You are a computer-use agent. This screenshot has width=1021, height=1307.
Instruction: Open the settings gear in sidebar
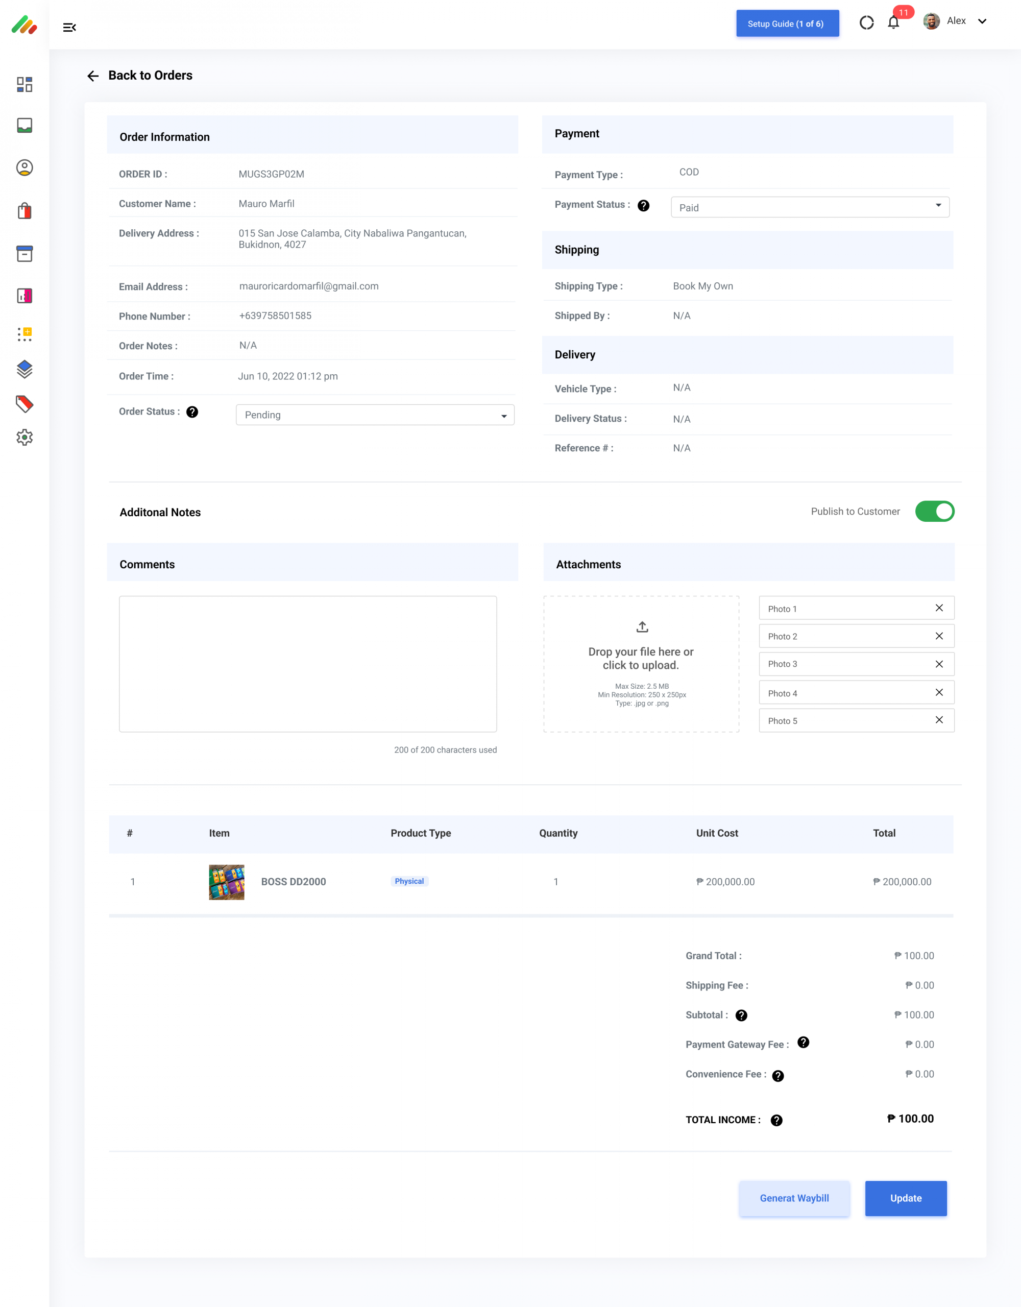25,438
